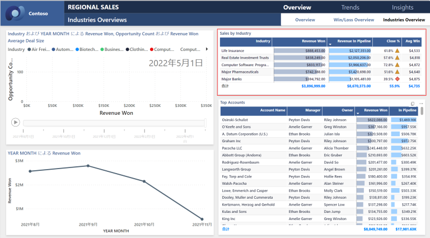Screen dimensions: 430x238
Task: Go to Win/Loss Overview page
Action: pos(353,20)
